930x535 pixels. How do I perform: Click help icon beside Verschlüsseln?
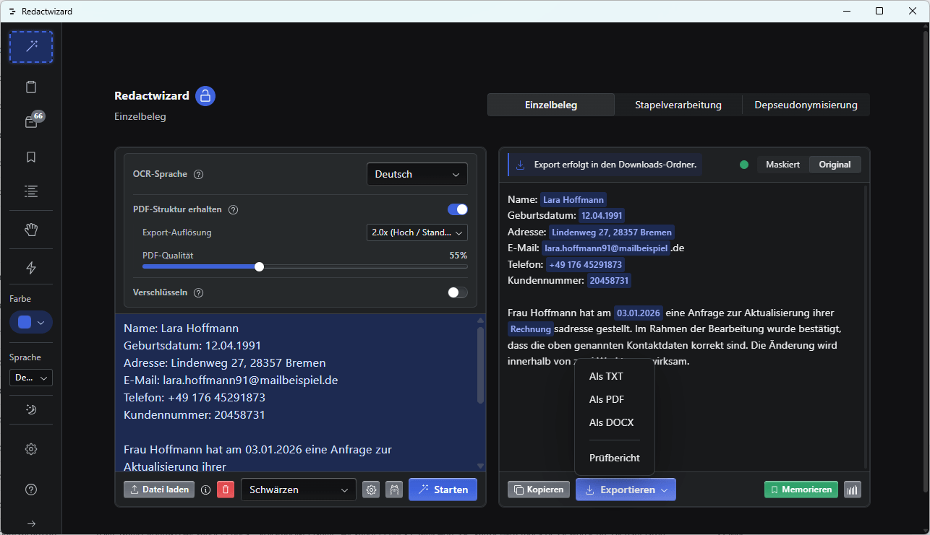[199, 292]
